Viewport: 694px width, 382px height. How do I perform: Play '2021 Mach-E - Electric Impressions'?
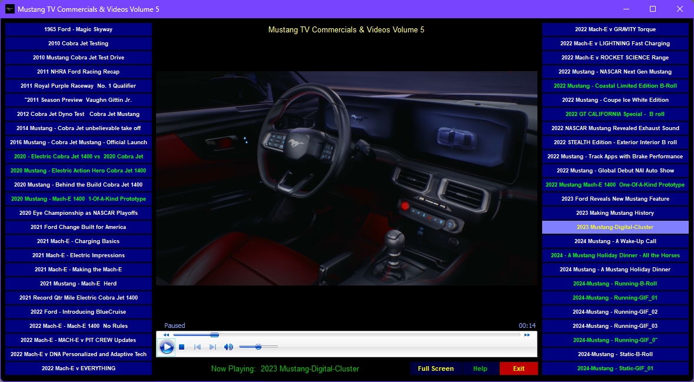pyautogui.click(x=78, y=255)
